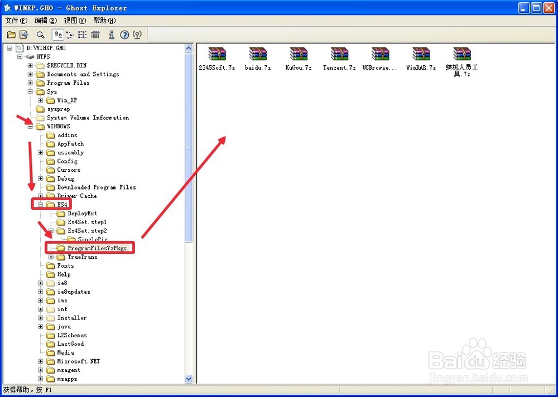Click the tree scrollbar up arrow
558x397 pixels.
[x=189, y=48]
